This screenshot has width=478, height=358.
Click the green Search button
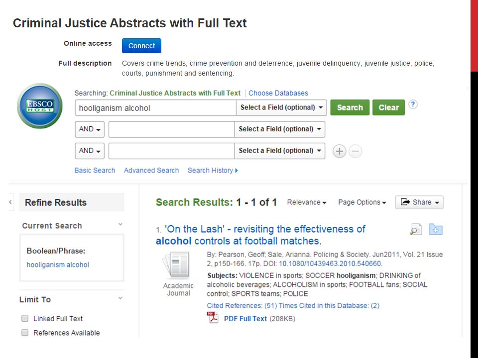[x=350, y=107]
